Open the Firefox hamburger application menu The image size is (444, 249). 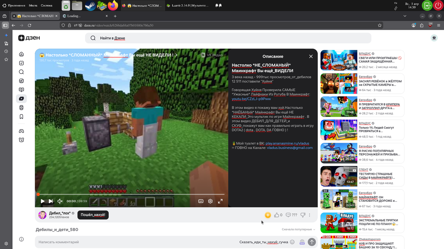(x=439, y=25)
